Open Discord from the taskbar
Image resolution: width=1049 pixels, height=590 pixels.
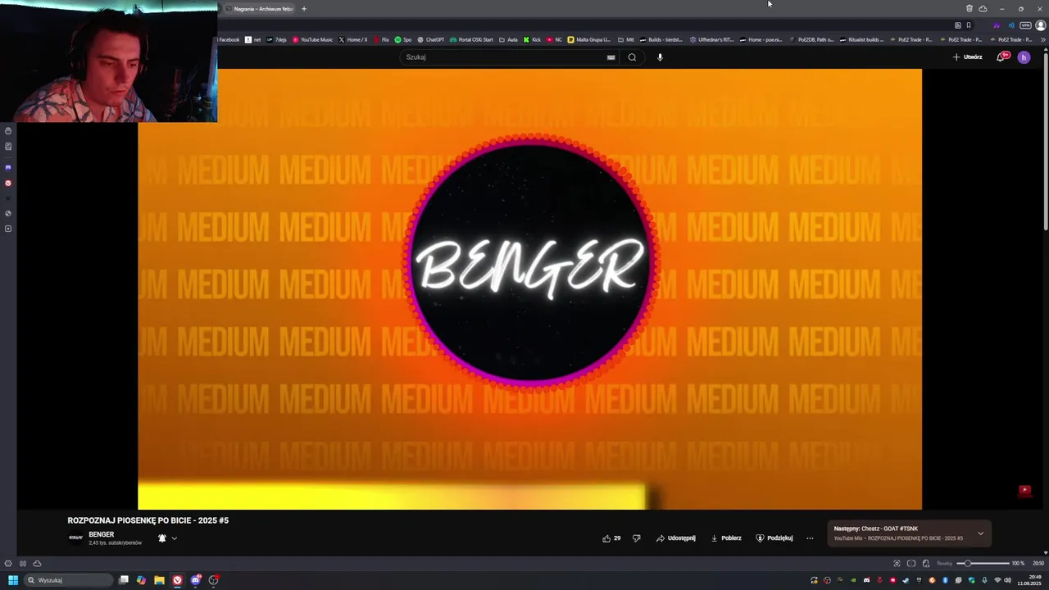[196, 580]
